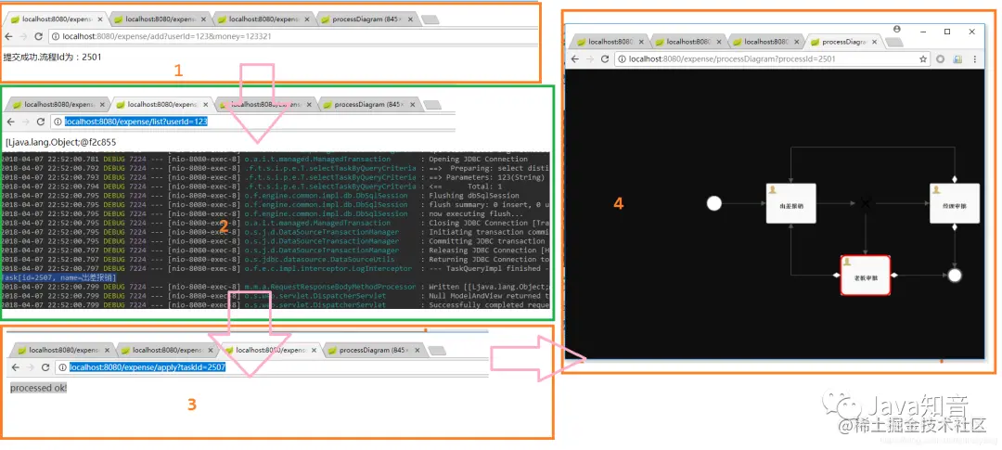Image resolution: width=1002 pixels, height=450 pixels.
Task: Show site info beside the processDiagram?processId URL
Action: pyautogui.click(x=621, y=58)
